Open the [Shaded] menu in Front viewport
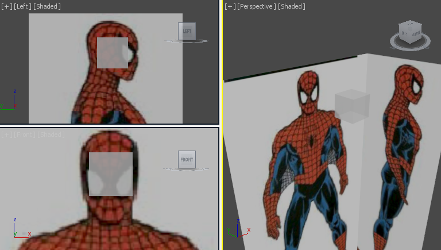The width and height of the screenshot is (441, 250). pos(51,134)
